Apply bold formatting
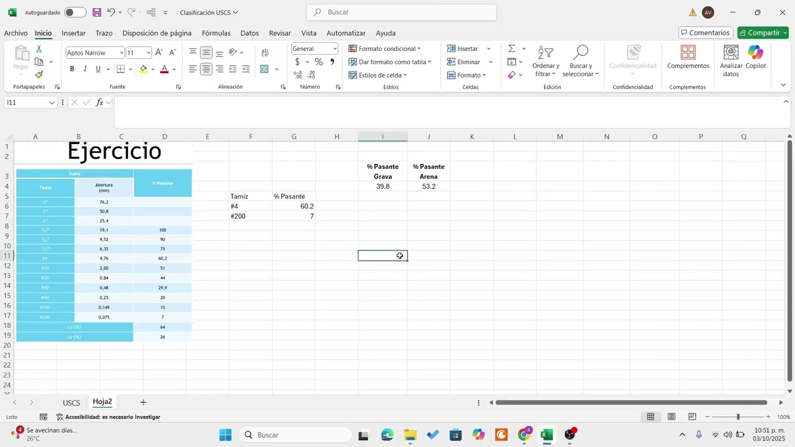The width and height of the screenshot is (795, 447). (x=72, y=70)
